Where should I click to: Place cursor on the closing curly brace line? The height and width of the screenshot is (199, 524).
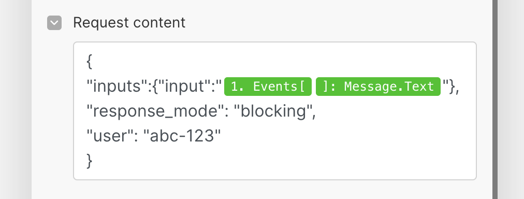(x=90, y=161)
